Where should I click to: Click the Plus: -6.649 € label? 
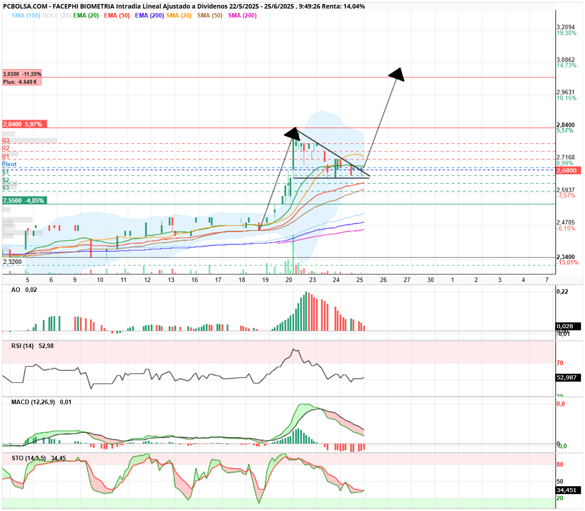(x=22, y=82)
